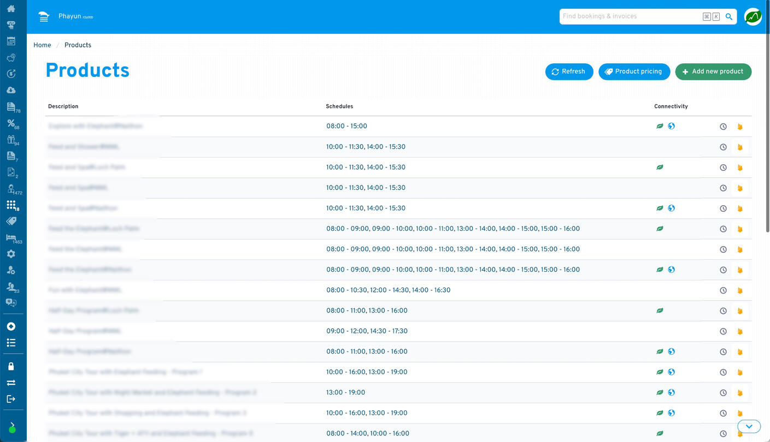Image resolution: width=770 pixels, height=442 pixels.
Task: Click the green leaf indicator on Feed and Spa row
Action: [x=660, y=168]
